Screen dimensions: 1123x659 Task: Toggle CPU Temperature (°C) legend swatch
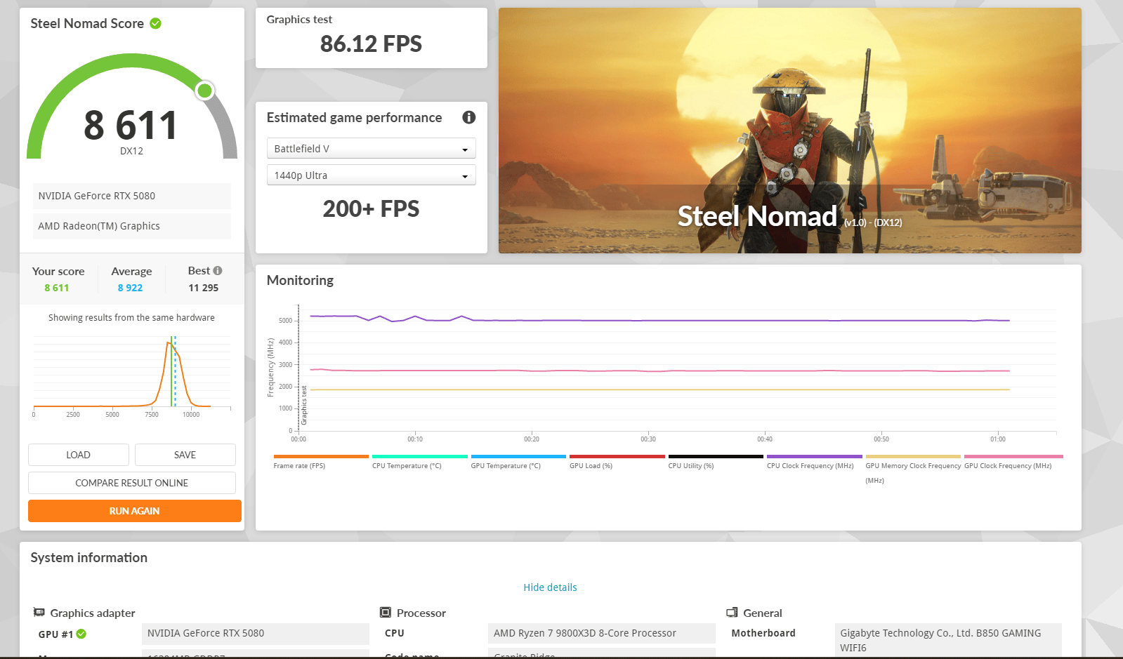pyautogui.click(x=419, y=456)
